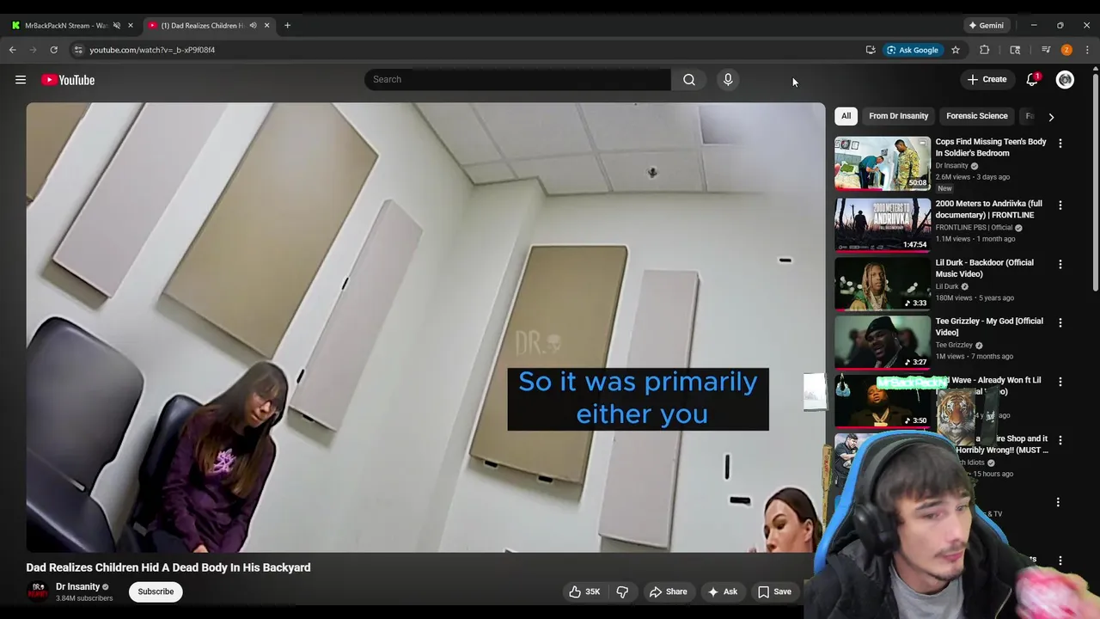This screenshot has width=1100, height=619.
Task: Open options for Lil Durk Backdoor video
Action: click(x=1060, y=264)
